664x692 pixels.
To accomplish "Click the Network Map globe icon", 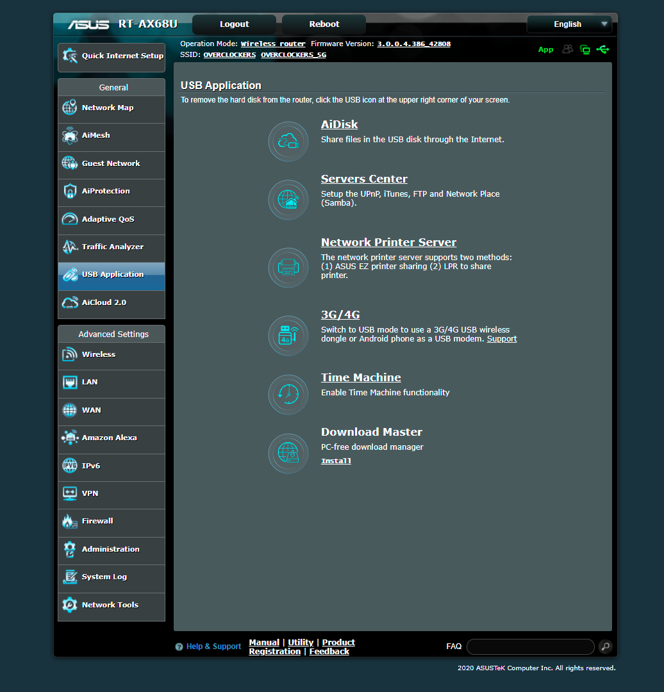I will [70, 107].
